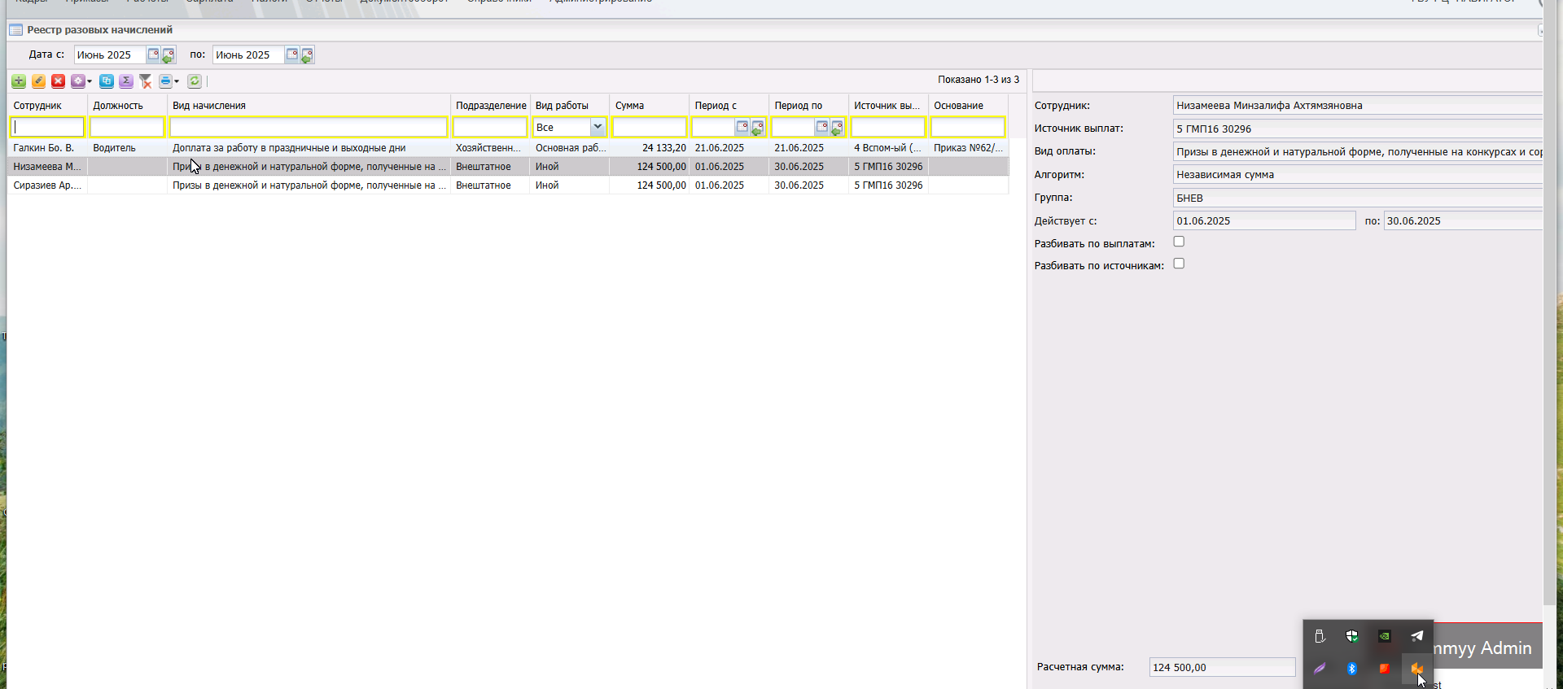The image size is (1563, 689).
Task: Open the print menu dropdown arrow
Action: pos(177,81)
